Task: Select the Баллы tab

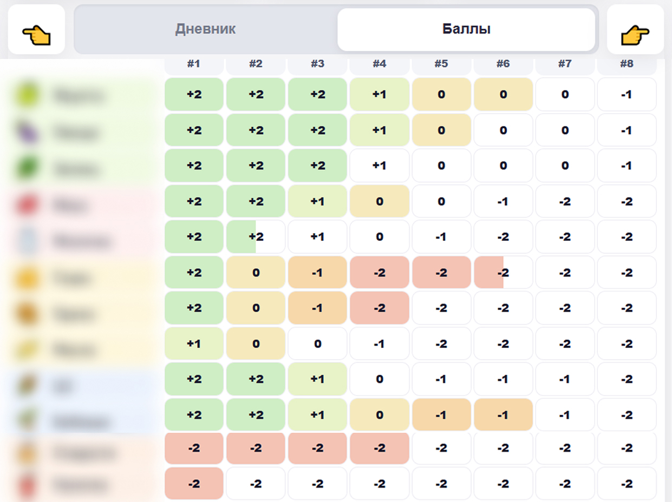Action: coord(466,29)
